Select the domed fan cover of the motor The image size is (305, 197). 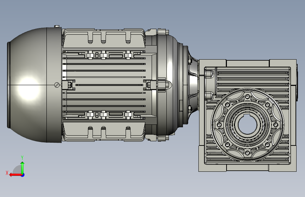tap(34, 85)
